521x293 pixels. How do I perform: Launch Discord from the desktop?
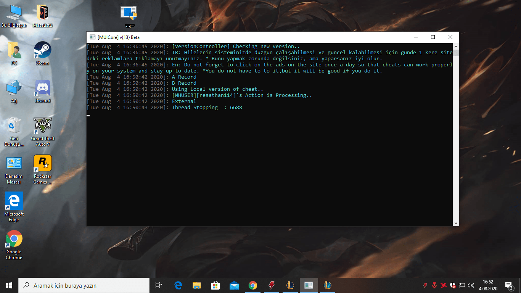pyautogui.click(x=42, y=92)
